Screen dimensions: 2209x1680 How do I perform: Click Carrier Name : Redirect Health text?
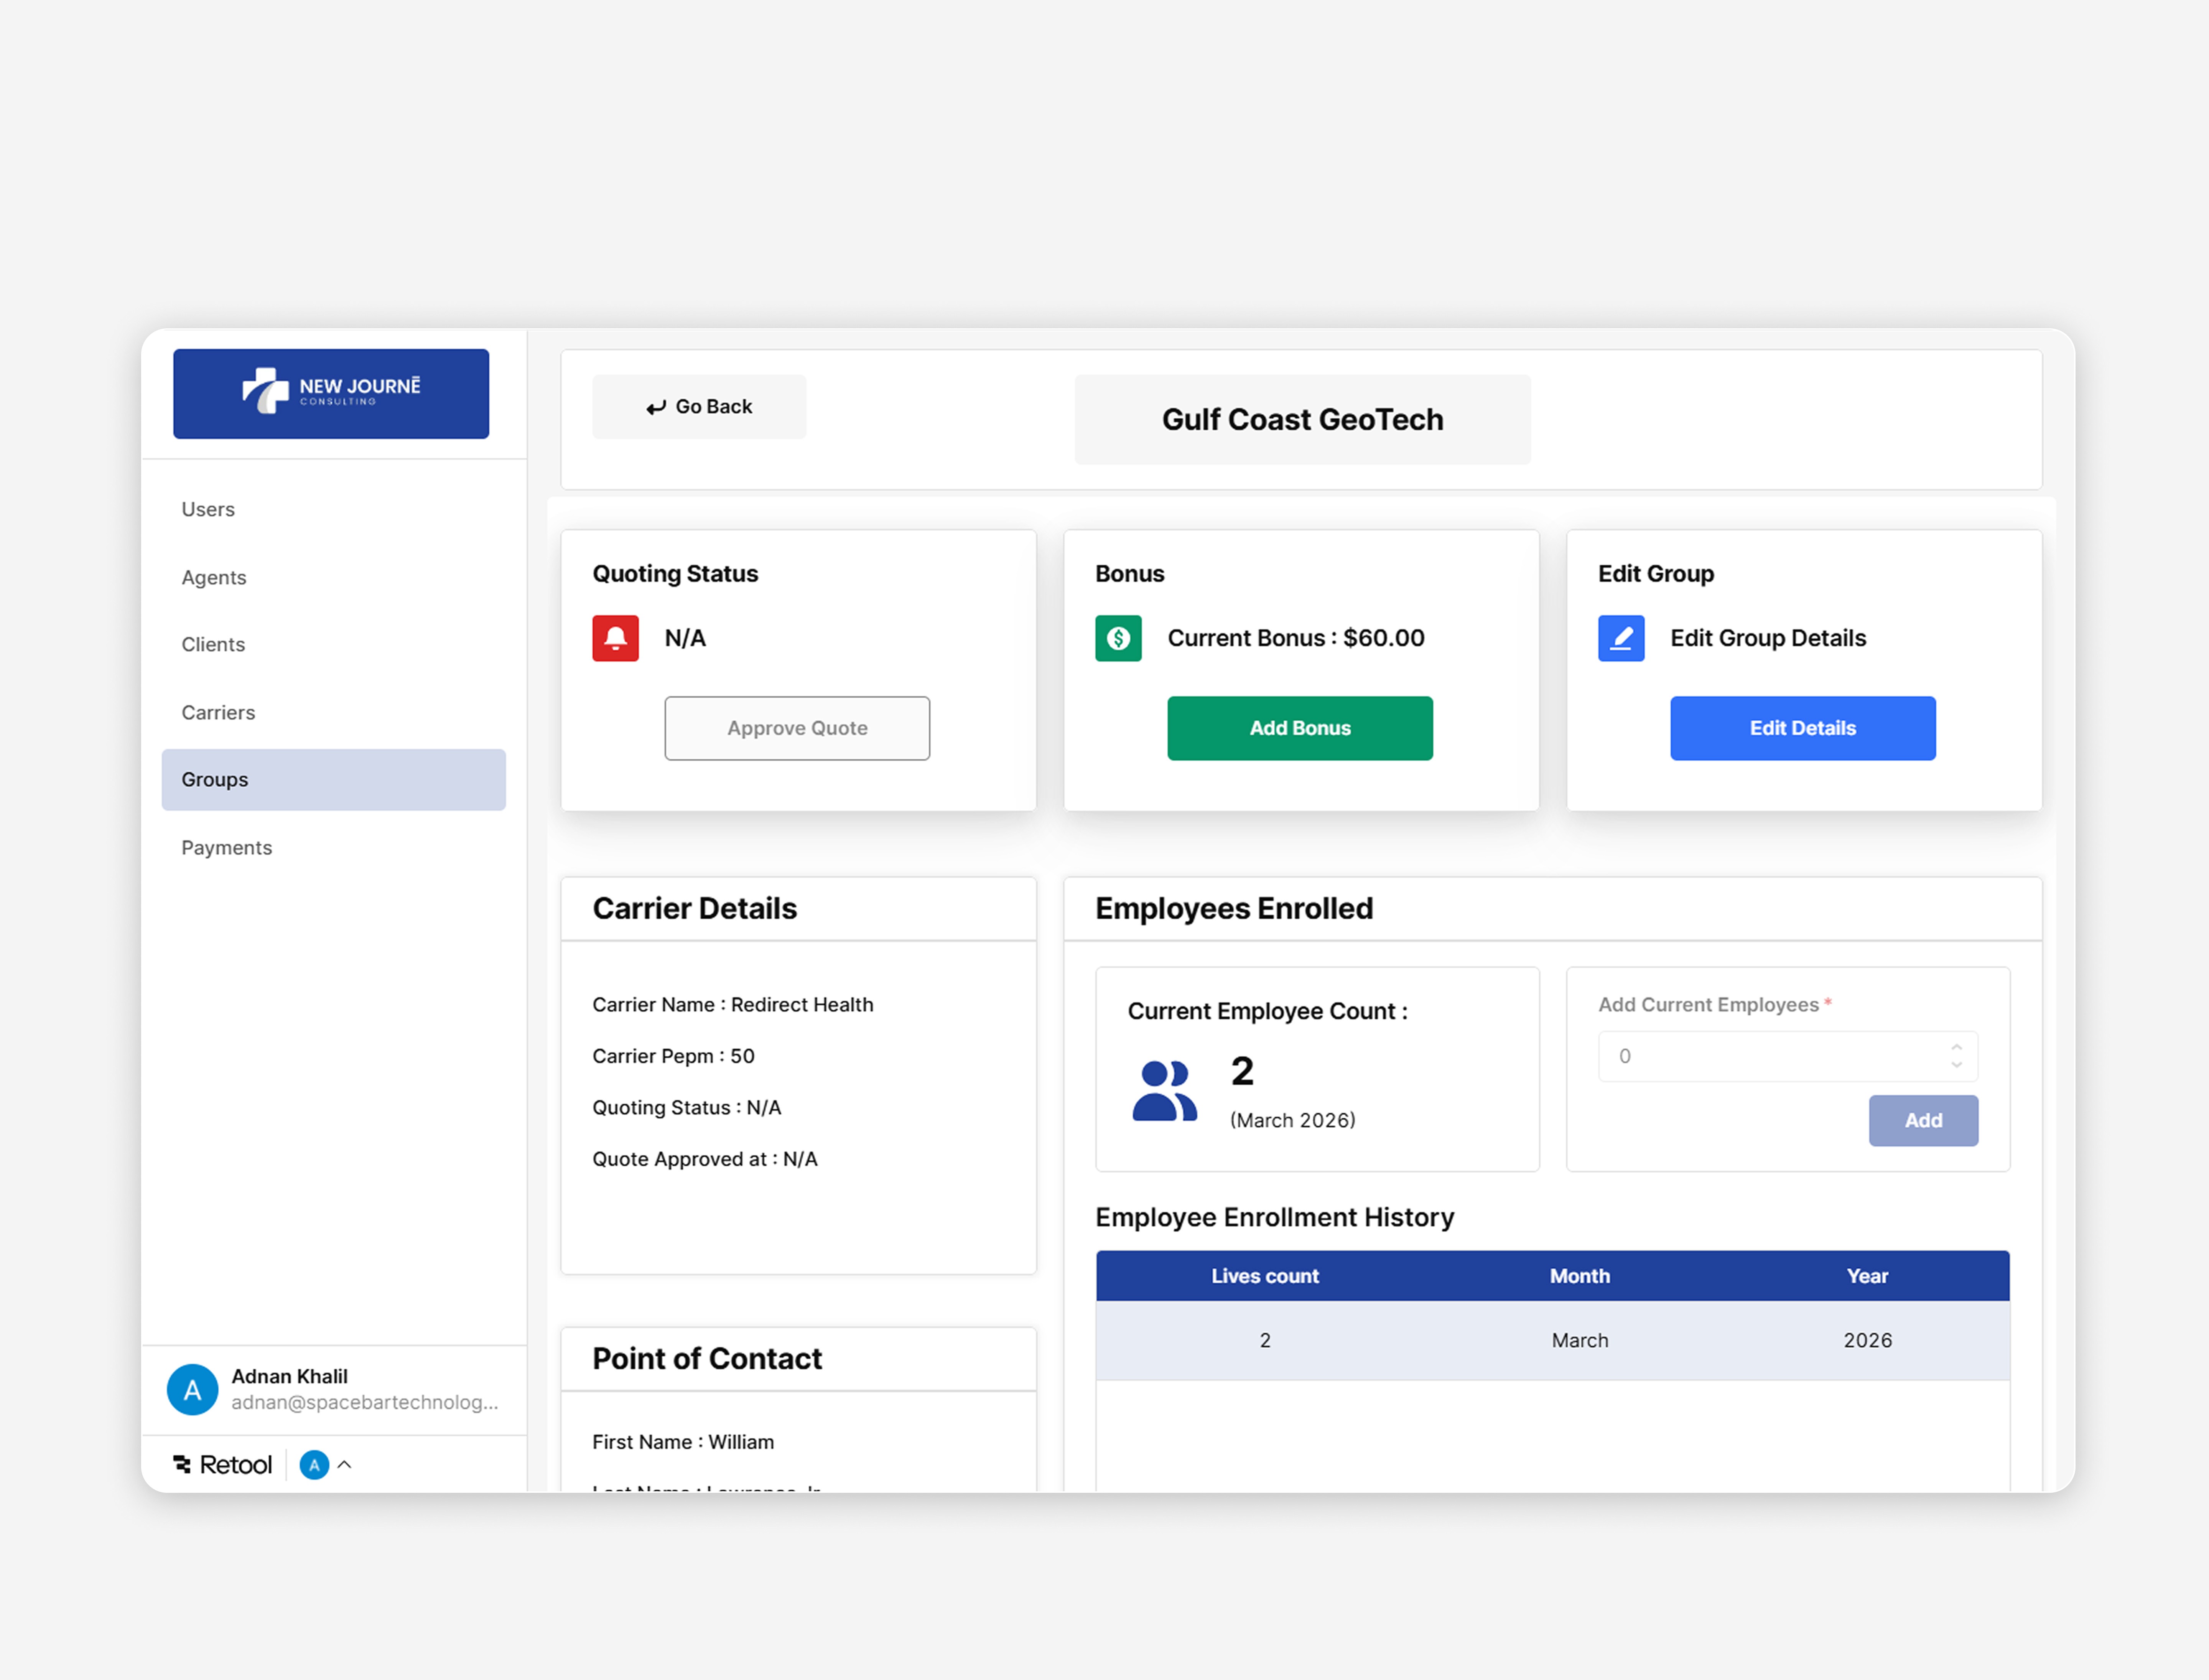[x=733, y=1004]
